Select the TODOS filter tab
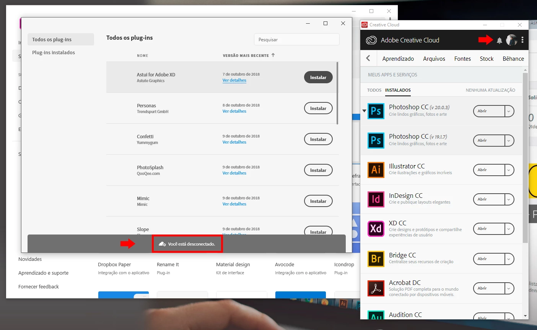Viewport: 537px width, 330px height. (x=374, y=90)
